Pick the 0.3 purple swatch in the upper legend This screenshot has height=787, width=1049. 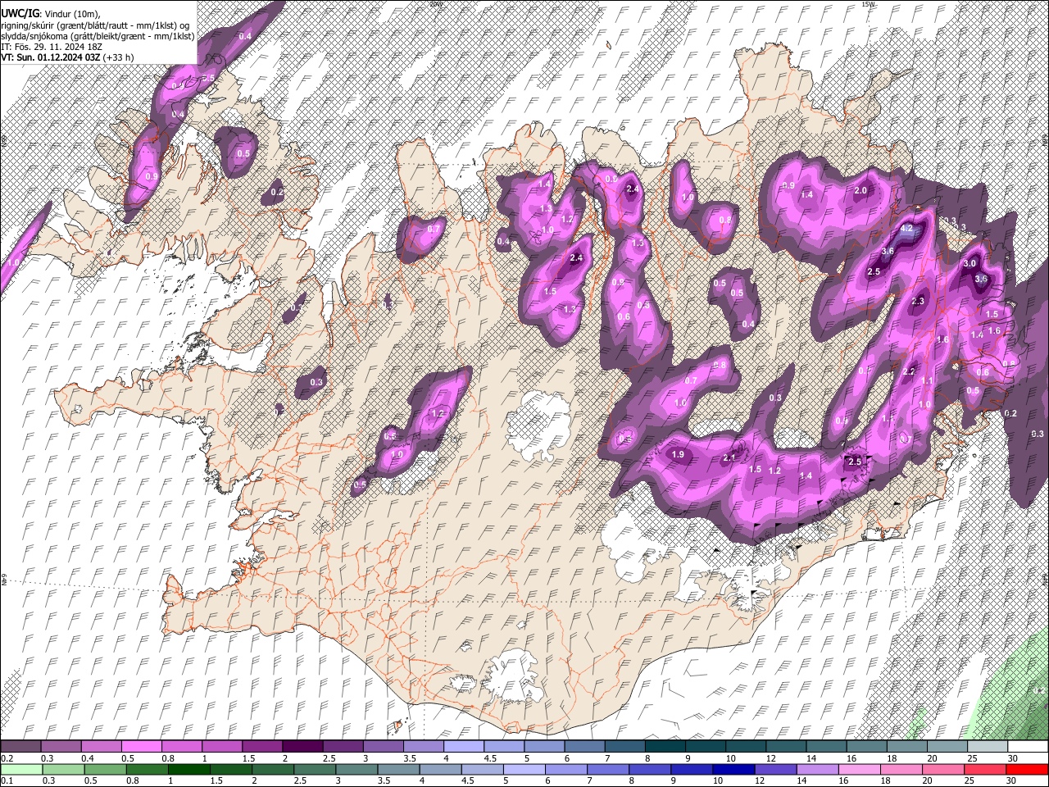(61, 747)
